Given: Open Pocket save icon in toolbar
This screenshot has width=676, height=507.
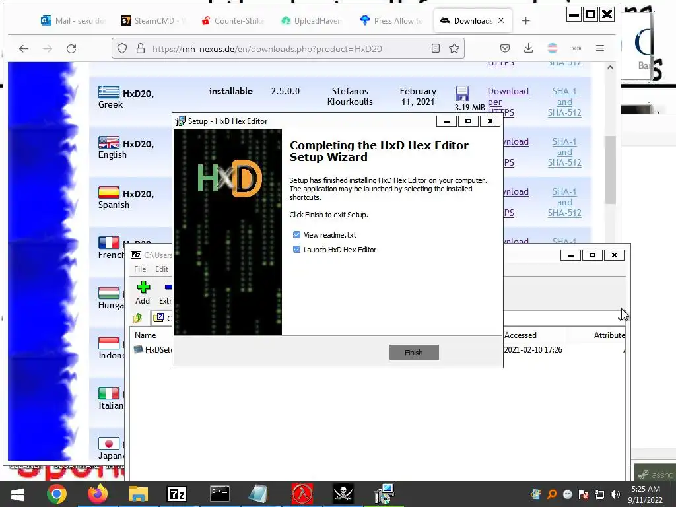Looking at the screenshot, I should pos(505,48).
